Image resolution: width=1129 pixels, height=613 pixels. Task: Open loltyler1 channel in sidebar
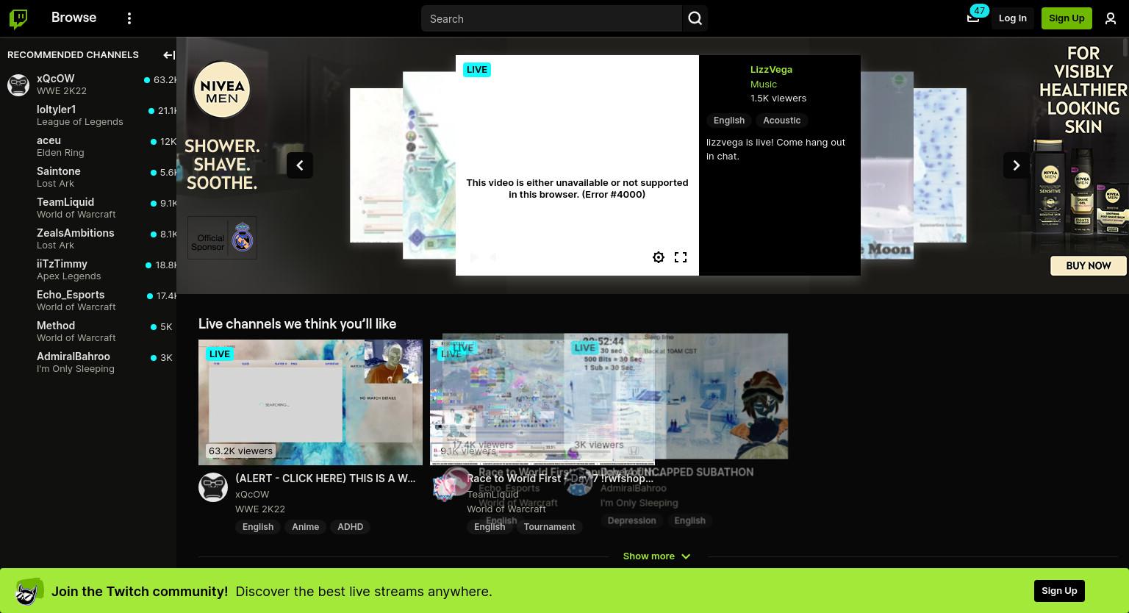coord(88,115)
